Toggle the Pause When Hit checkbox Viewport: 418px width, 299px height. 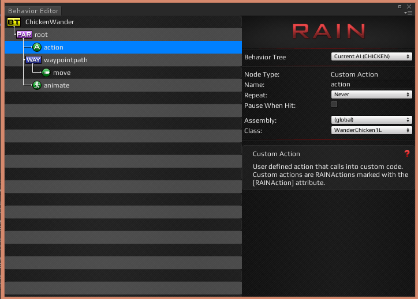click(x=334, y=104)
